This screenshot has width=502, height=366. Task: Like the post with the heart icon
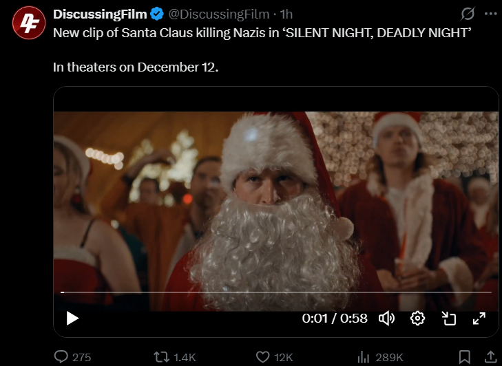[262, 357]
